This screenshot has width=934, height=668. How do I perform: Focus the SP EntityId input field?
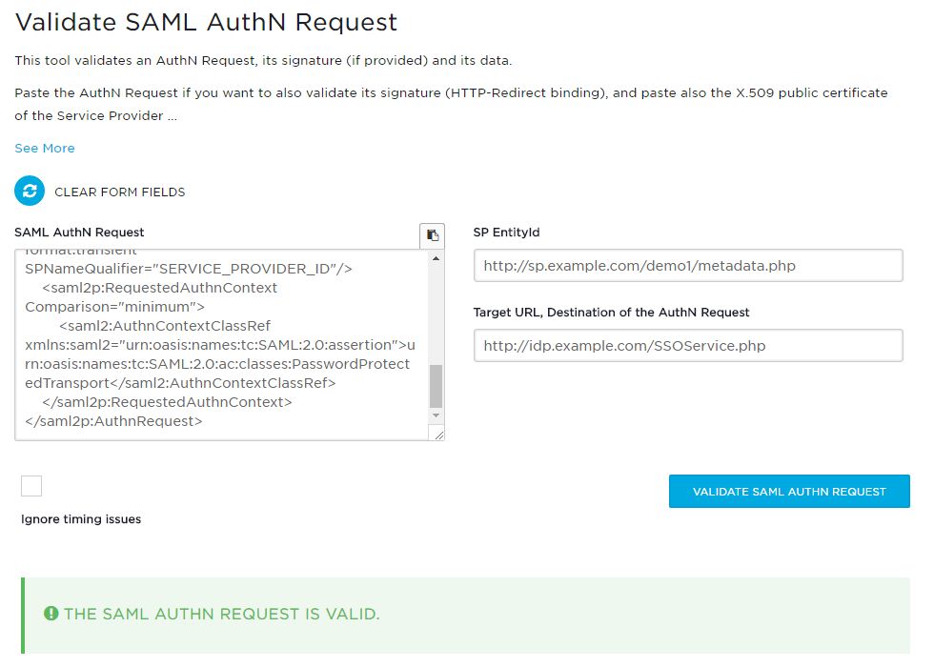(688, 266)
